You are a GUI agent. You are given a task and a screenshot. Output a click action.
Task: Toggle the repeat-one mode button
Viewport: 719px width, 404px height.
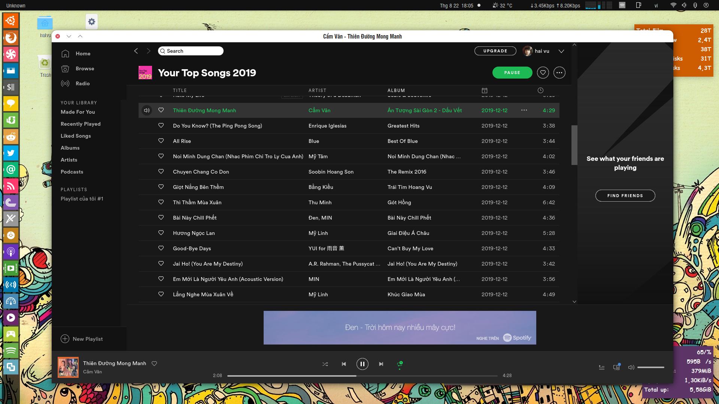[400, 364]
